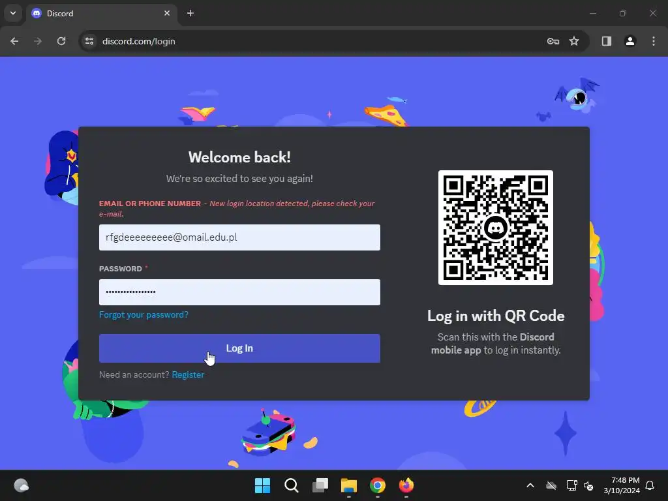Open the Chrome profile avatar

(x=630, y=41)
